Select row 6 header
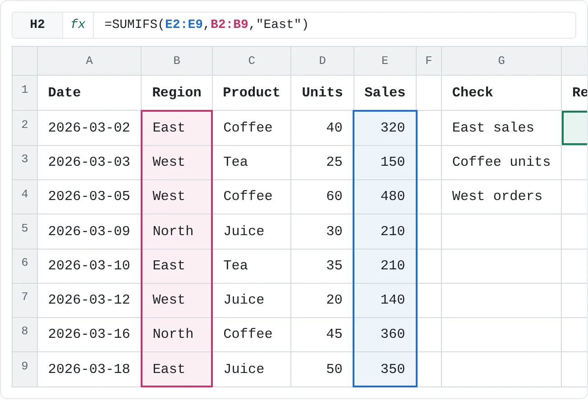Viewport: 588px width, 400px height. pos(25,266)
